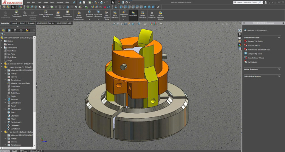
Task: Open File Explorer in task pane
Action: 240,38
